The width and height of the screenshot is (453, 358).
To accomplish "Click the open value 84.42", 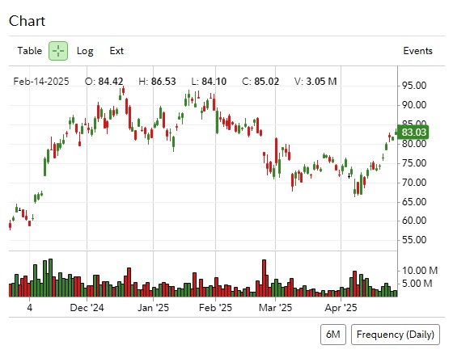I will coord(111,82).
